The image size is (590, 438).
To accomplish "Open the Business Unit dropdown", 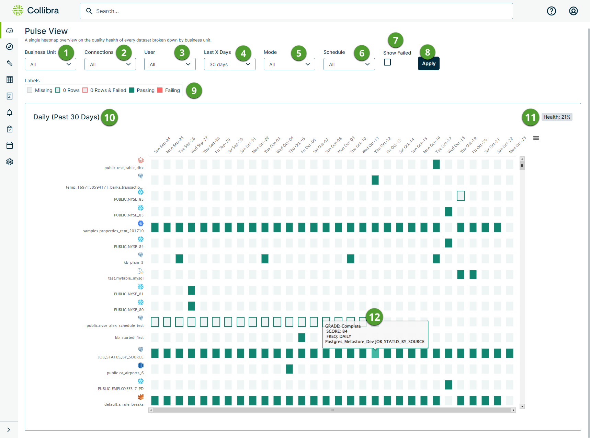I will pyautogui.click(x=50, y=64).
